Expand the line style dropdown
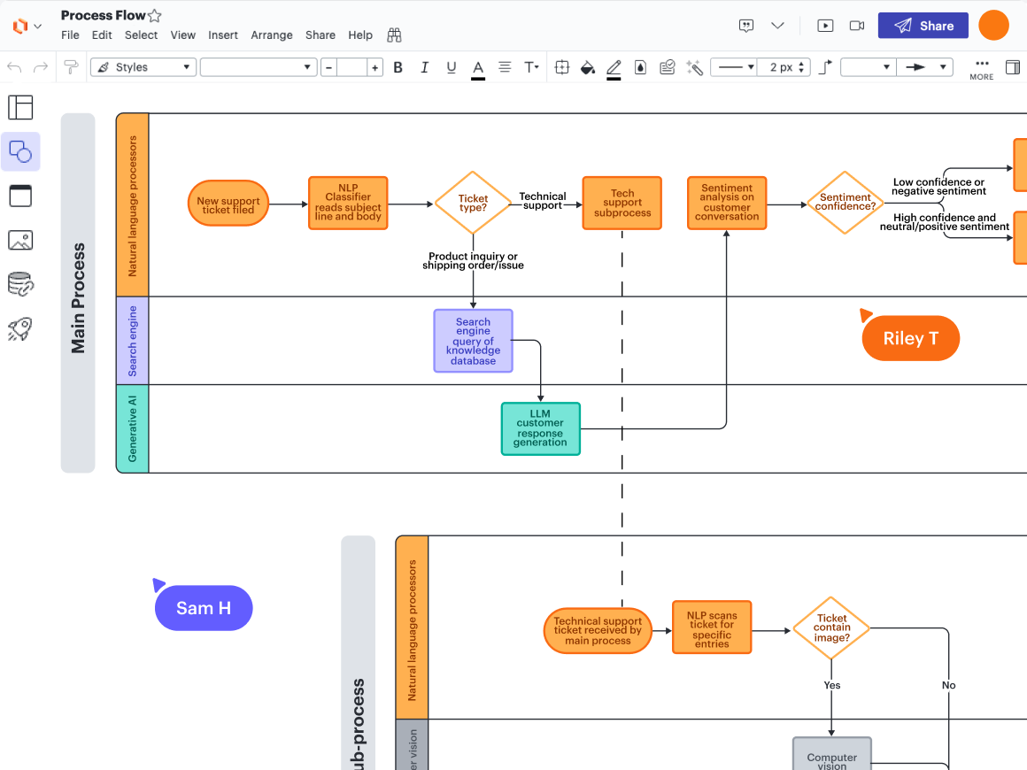Image resolution: width=1027 pixels, height=770 pixels. point(733,67)
